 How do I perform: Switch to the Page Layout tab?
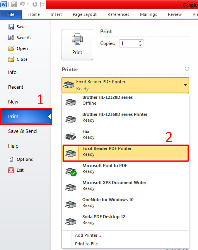[85, 14]
